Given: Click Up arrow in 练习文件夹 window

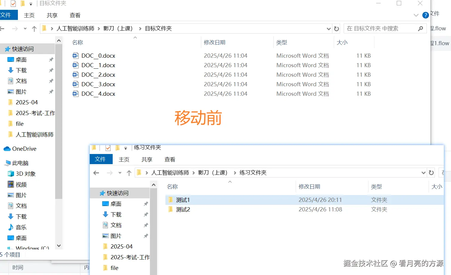Looking at the screenshot, I should (x=129, y=173).
